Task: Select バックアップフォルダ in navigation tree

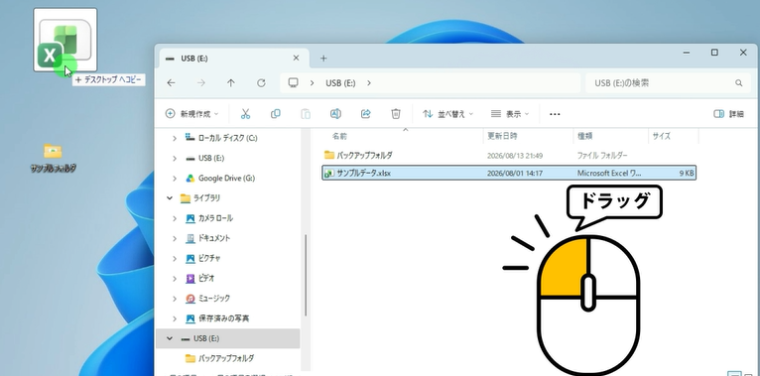Action: point(226,358)
